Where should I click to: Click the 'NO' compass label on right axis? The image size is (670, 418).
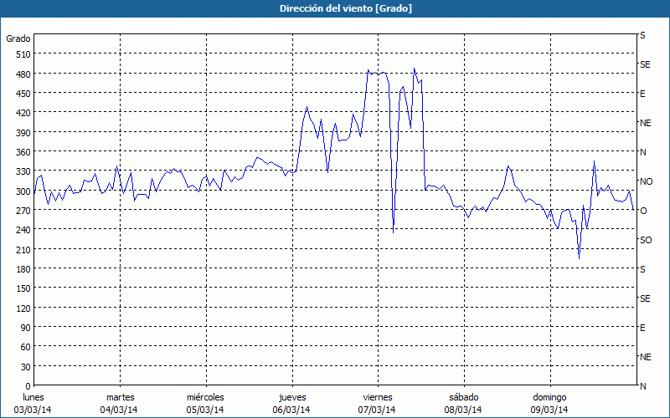[646, 181]
